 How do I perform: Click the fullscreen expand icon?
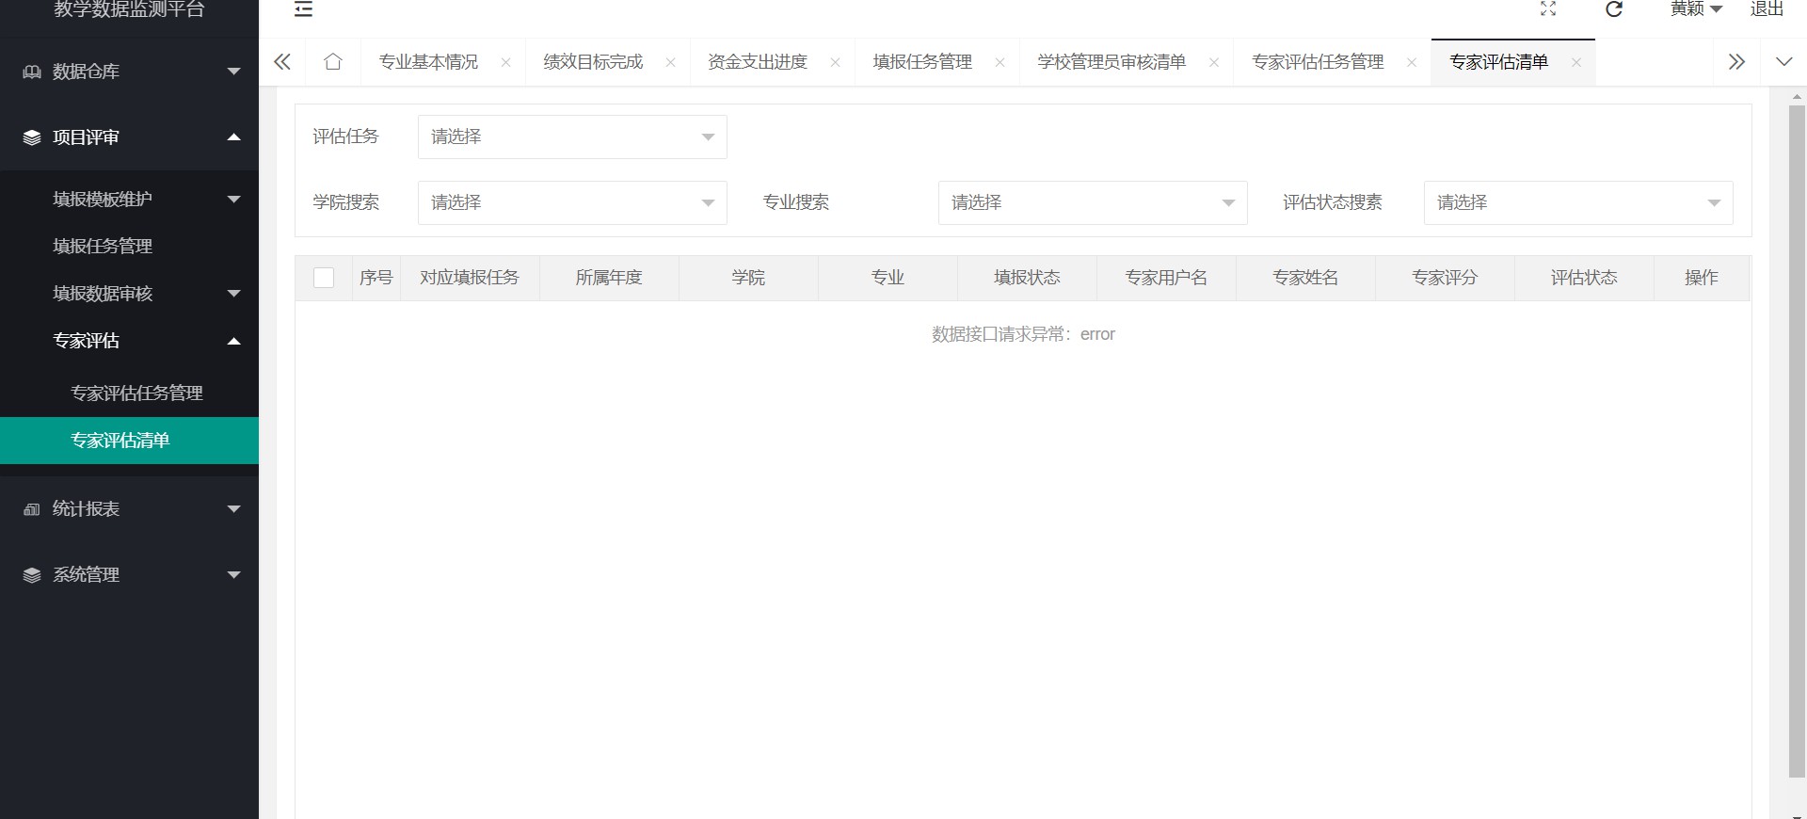point(1548,9)
